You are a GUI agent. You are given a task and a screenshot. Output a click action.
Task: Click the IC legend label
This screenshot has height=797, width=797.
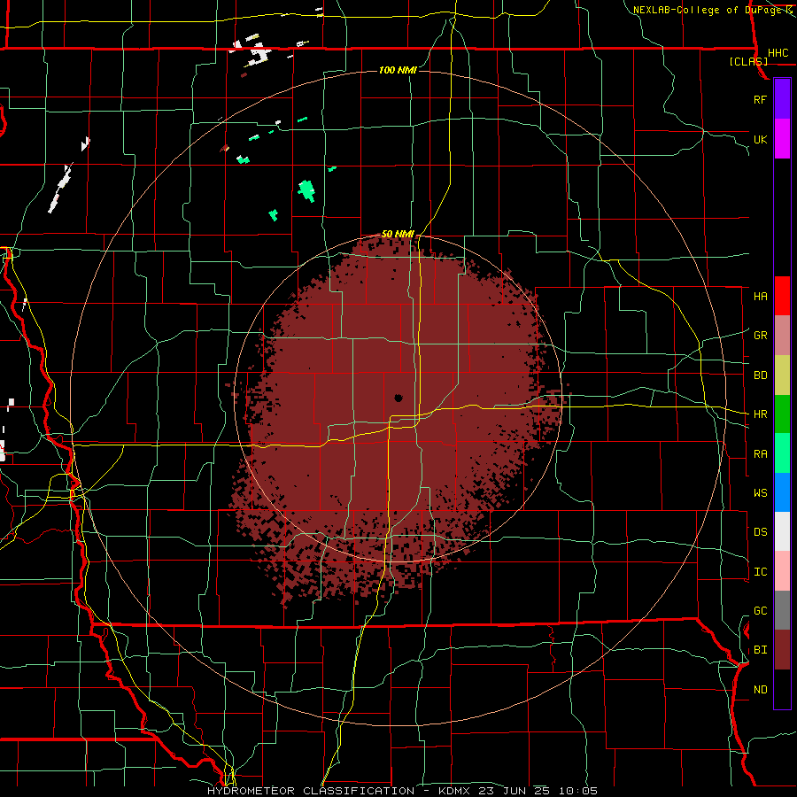pyautogui.click(x=761, y=572)
